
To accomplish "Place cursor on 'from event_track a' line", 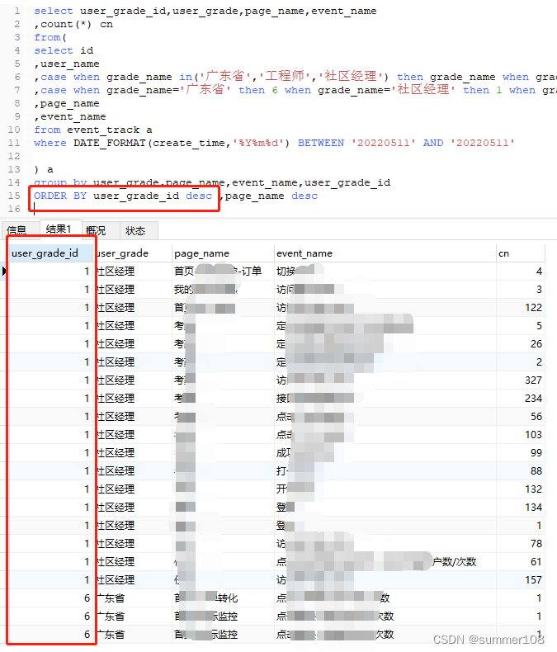I will click(x=93, y=130).
